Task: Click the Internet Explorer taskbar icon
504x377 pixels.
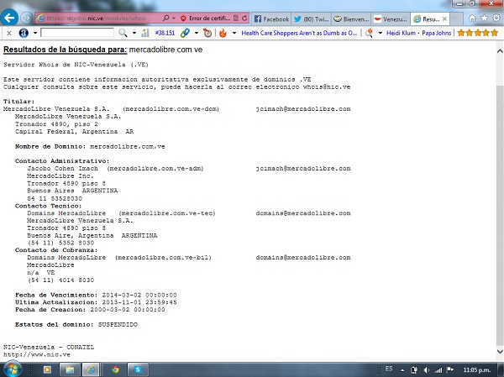Action: (x=92, y=370)
